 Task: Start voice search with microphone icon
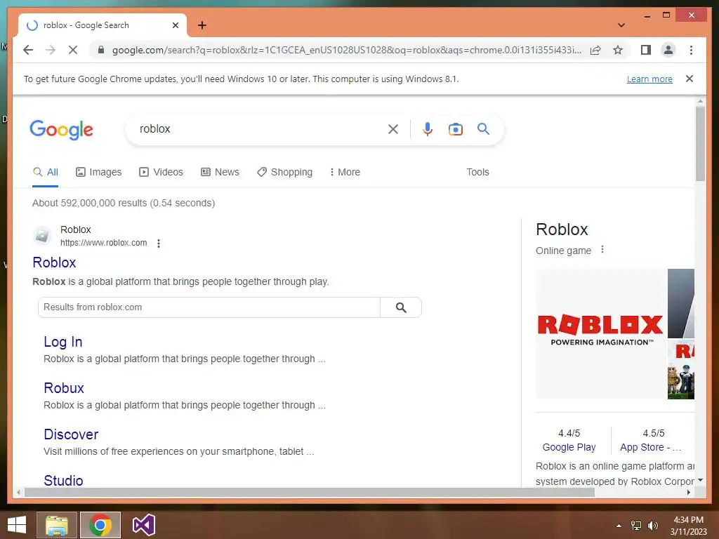(x=428, y=129)
